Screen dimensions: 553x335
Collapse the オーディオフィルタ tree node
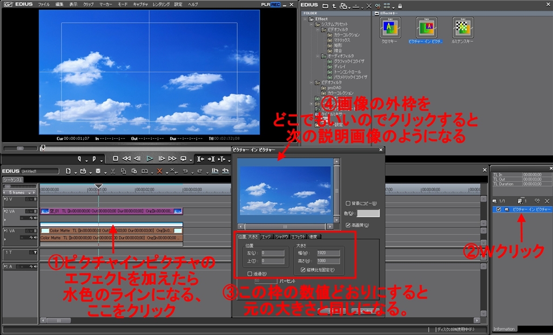317,56
